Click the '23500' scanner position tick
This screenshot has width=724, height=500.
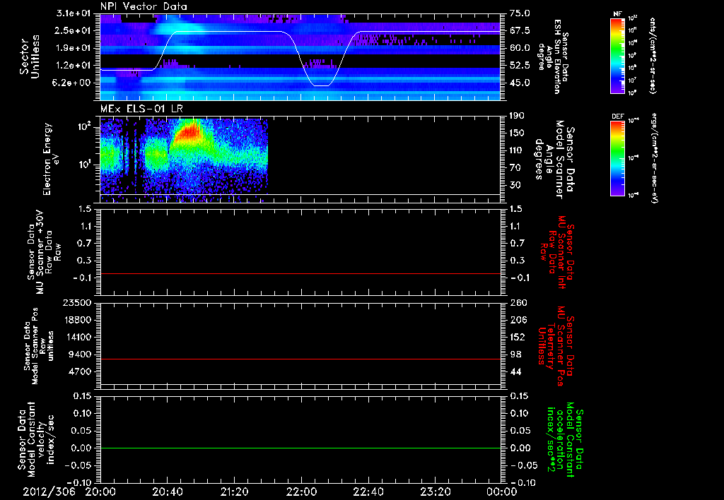78,302
